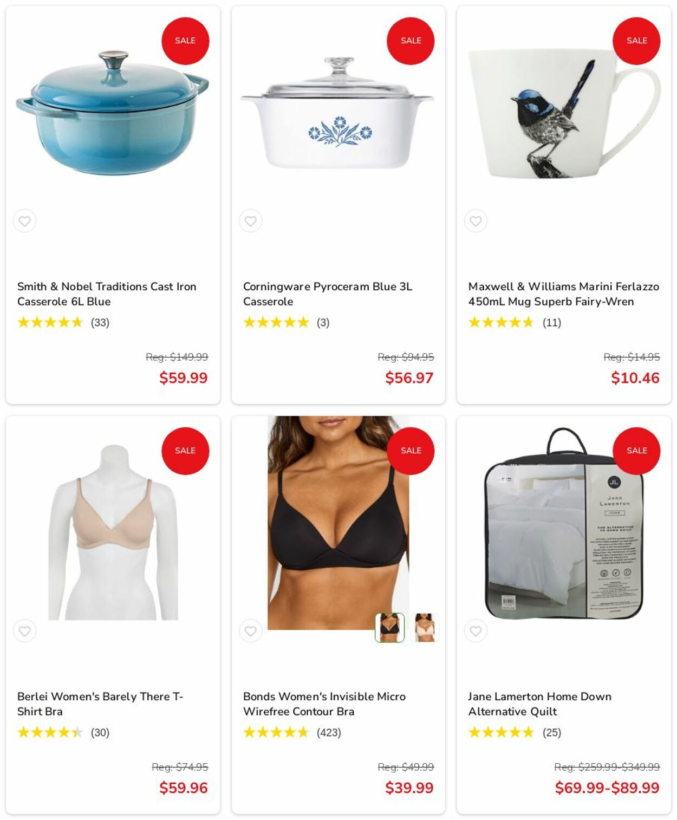Viewport: 677px width, 820px height.
Task: Open the 423 reviews for Bonds bra
Action: (329, 732)
